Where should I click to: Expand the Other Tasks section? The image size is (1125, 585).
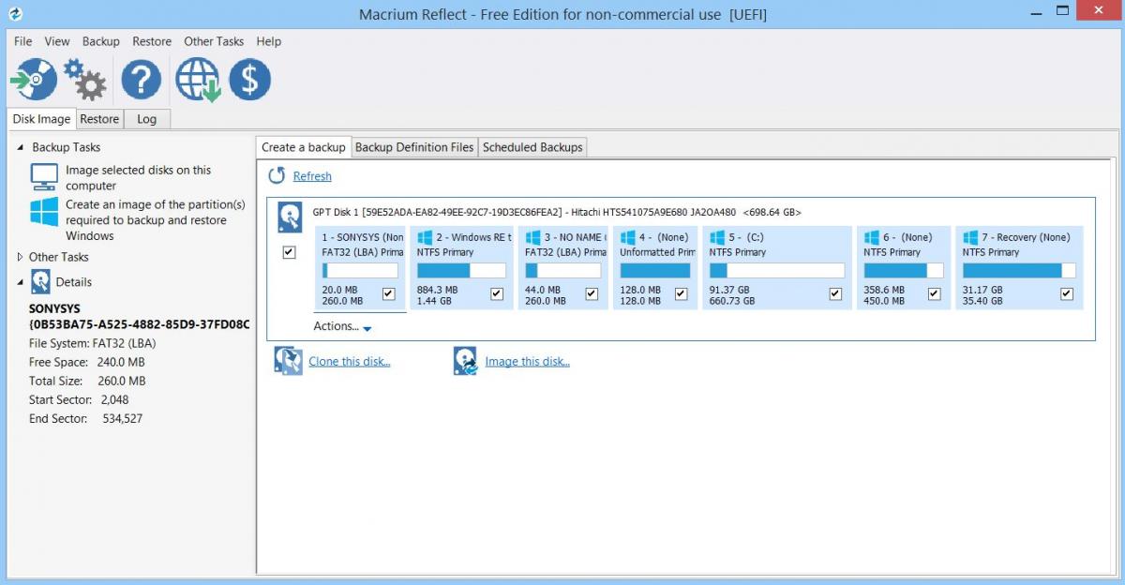[21, 257]
